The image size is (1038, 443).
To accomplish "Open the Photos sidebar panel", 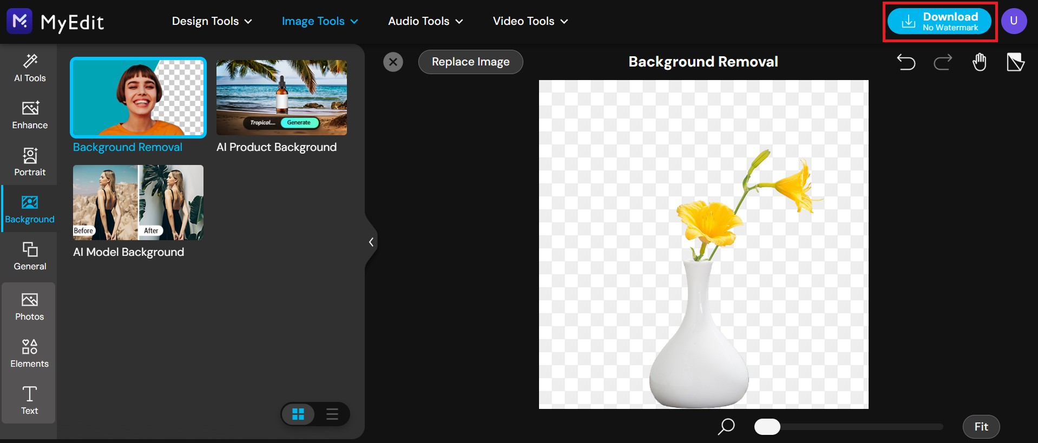I will pyautogui.click(x=29, y=306).
